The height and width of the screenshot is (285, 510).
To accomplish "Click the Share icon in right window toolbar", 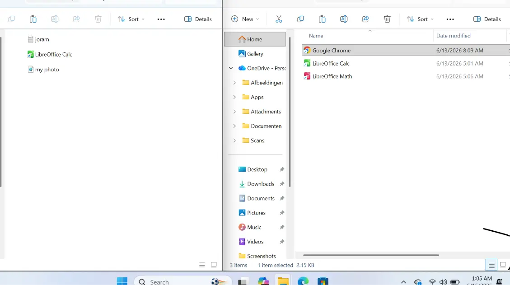I will pyautogui.click(x=365, y=19).
